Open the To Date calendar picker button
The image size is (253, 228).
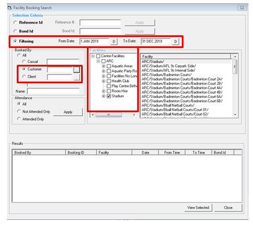tap(175, 42)
